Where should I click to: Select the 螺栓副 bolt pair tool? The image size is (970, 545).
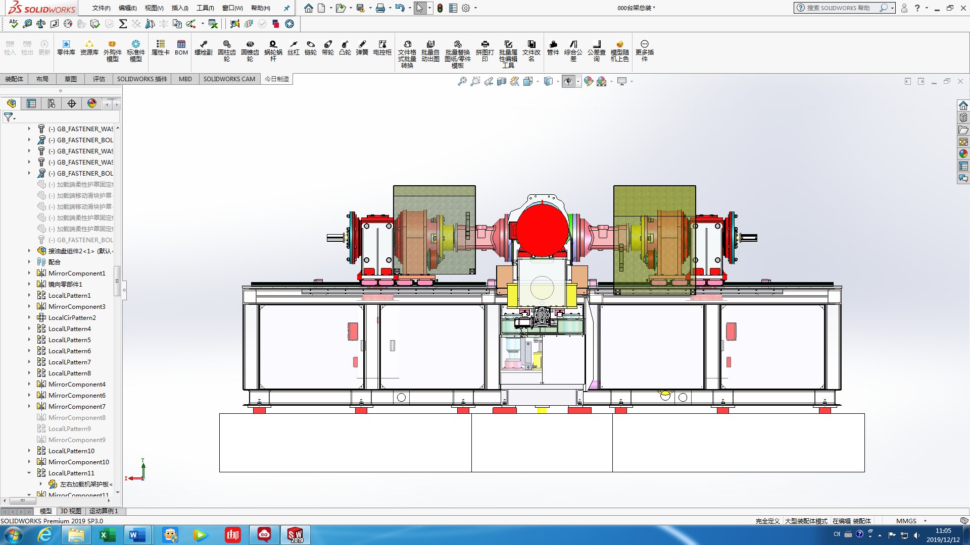pos(204,48)
